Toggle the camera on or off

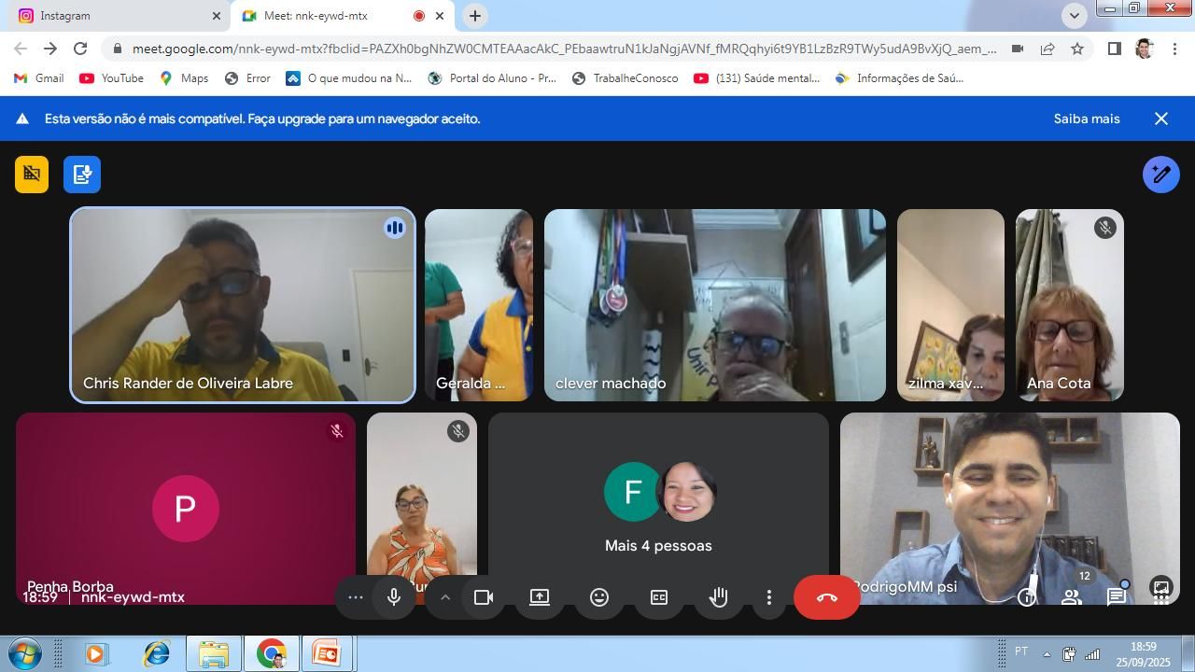(484, 597)
